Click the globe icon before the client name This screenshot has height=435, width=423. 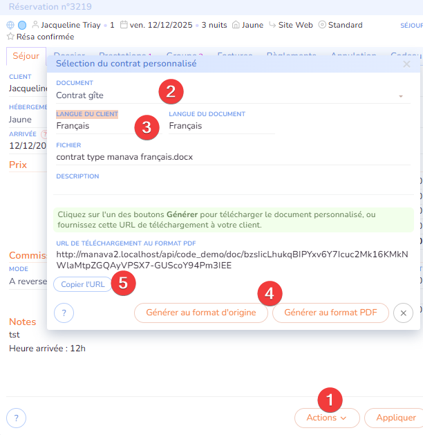10,25
